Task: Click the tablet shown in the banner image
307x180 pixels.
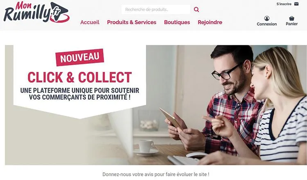Action: [x=171, y=118]
